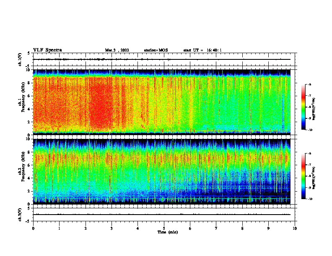Viewport: 332px width, 256px height.
Task: Click time axis tick label "6"
Action: [190, 228]
